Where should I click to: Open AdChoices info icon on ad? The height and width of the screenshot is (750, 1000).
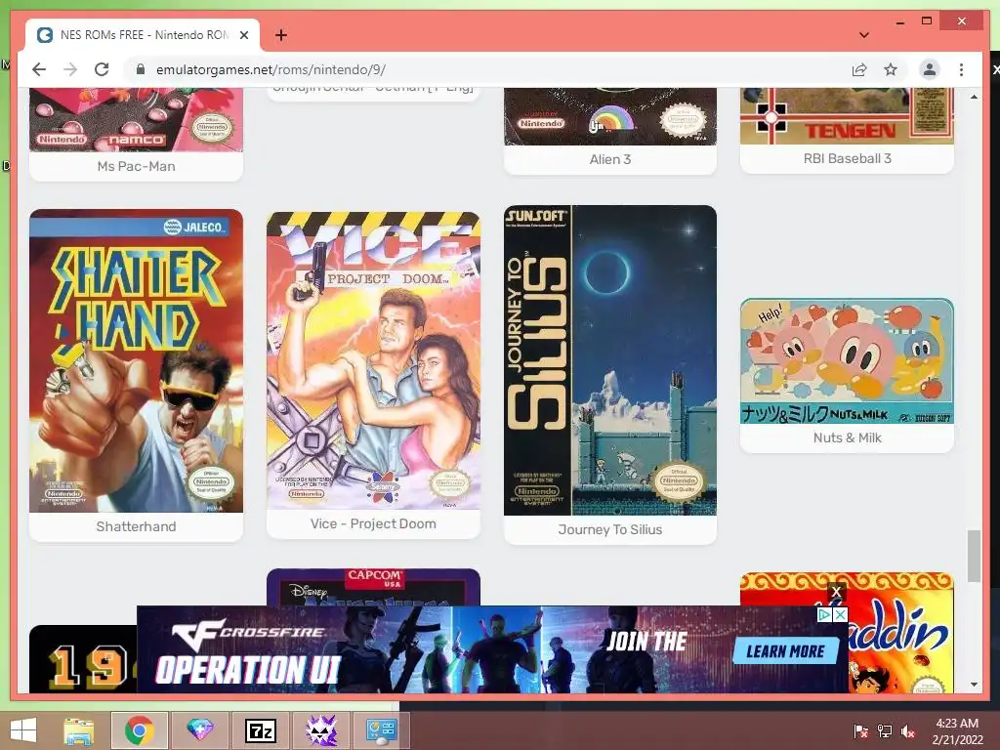point(824,615)
